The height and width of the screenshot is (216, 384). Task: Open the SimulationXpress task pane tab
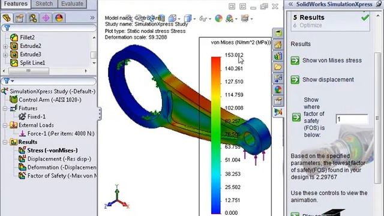tap(278, 112)
